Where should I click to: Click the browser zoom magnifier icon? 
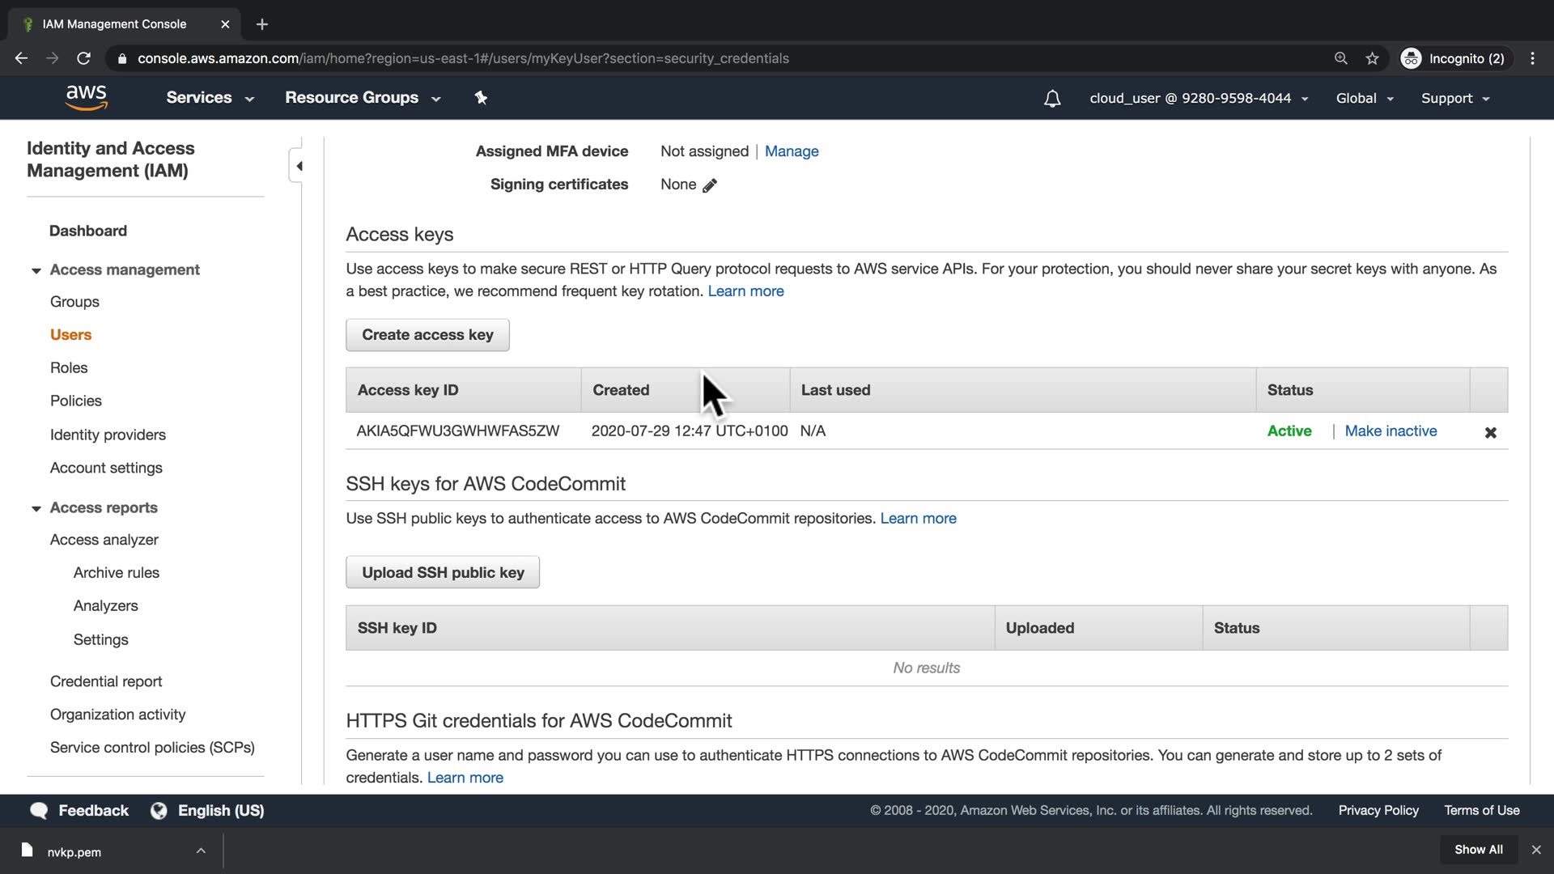coord(1340,58)
